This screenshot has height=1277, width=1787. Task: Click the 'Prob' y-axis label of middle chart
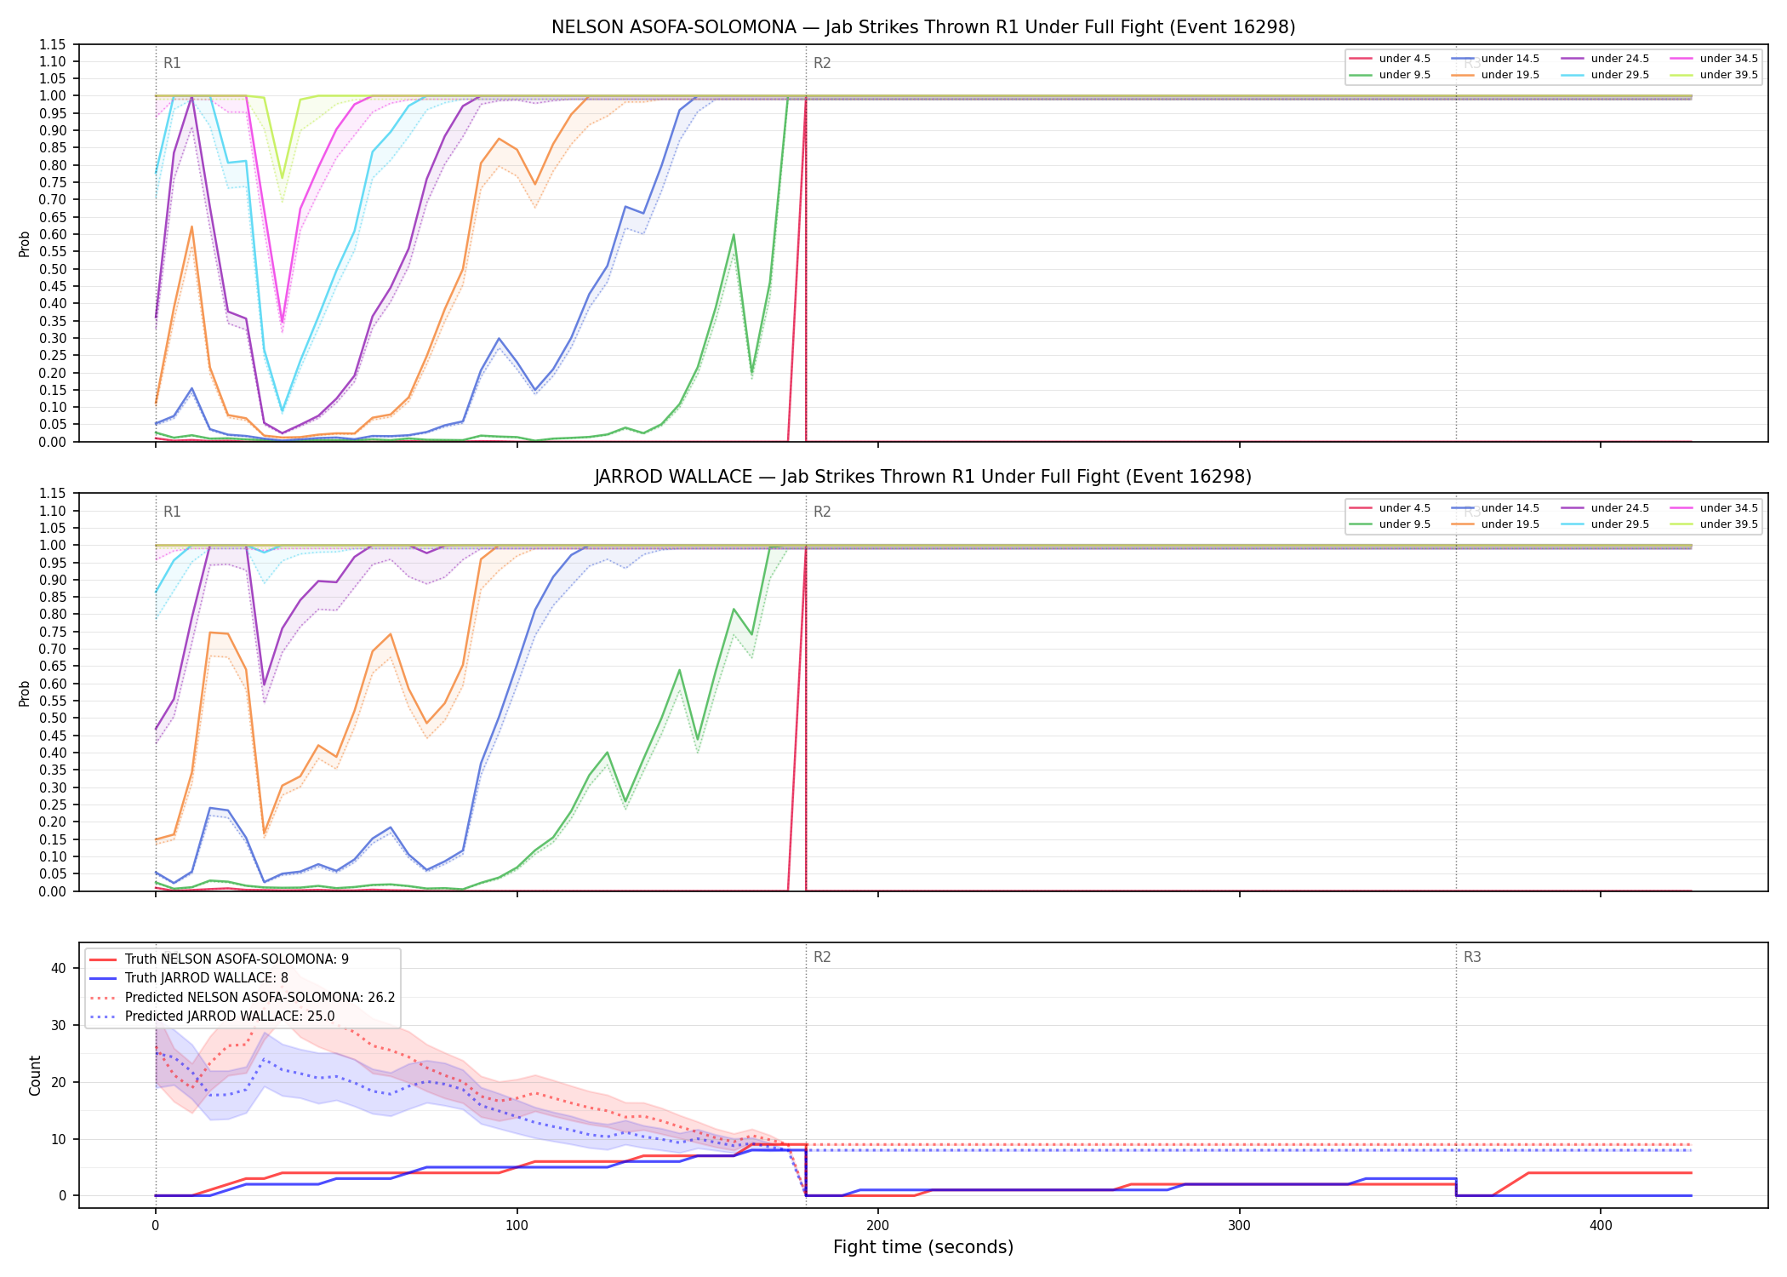click(x=25, y=693)
